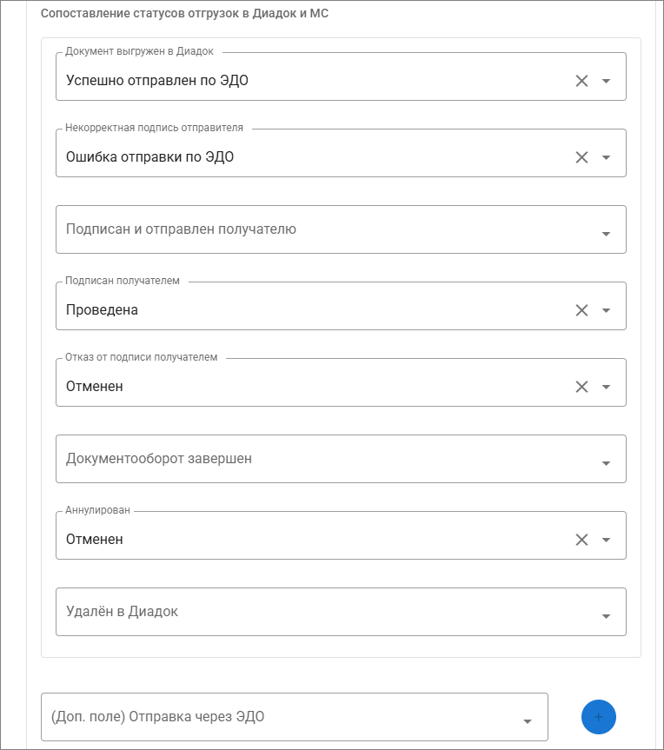Clear the 'Документ выгружен в Диадок' selection

click(x=581, y=81)
